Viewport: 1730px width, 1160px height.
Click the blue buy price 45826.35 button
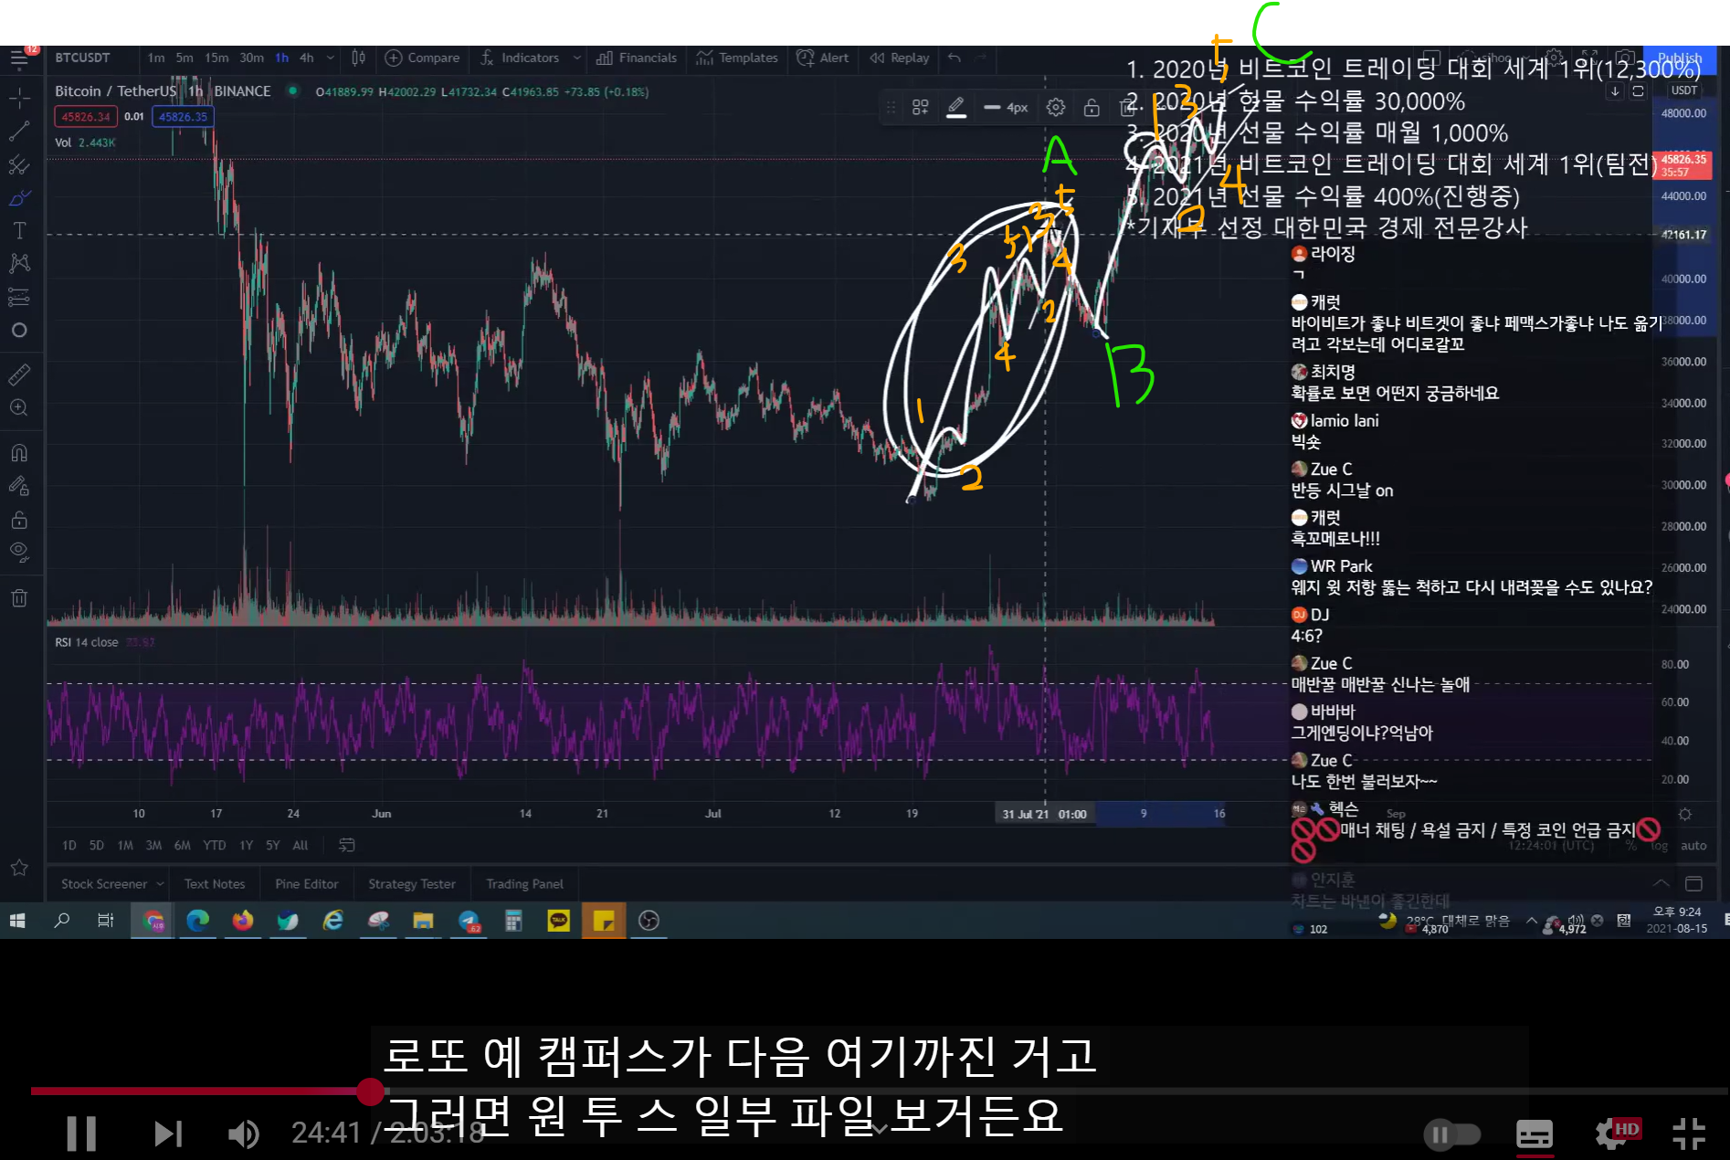183,117
